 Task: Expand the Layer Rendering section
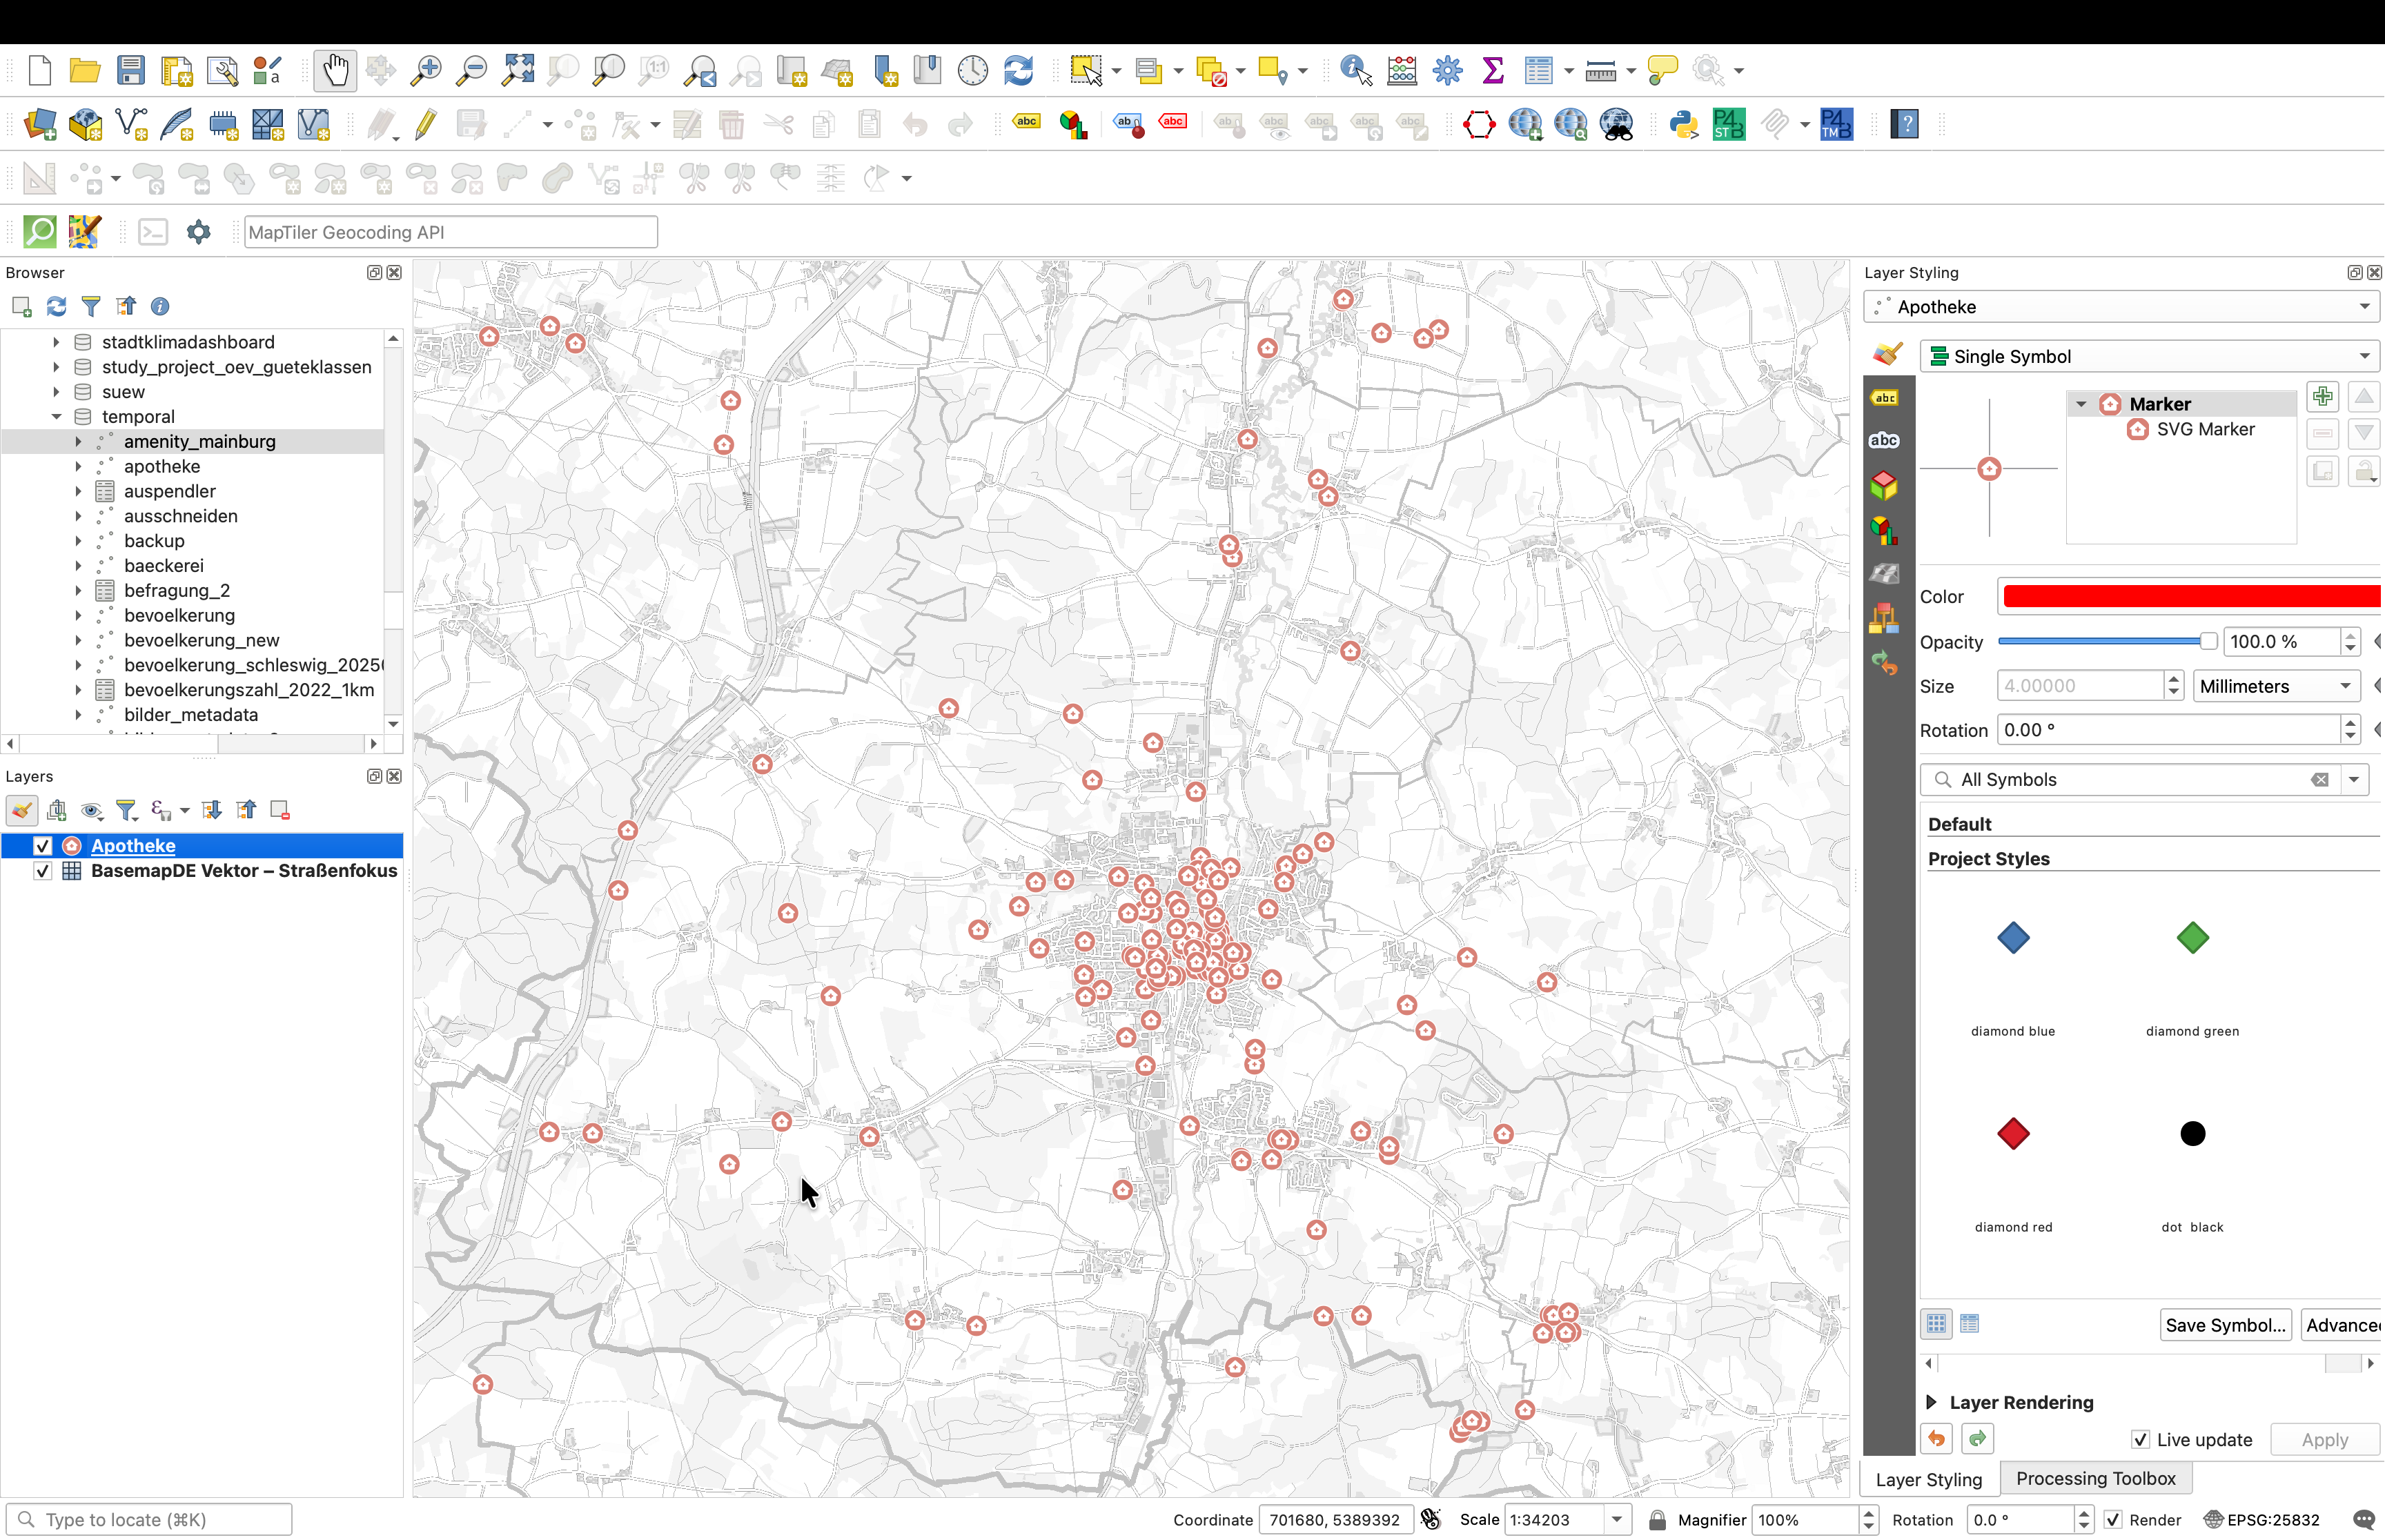(x=1932, y=1402)
